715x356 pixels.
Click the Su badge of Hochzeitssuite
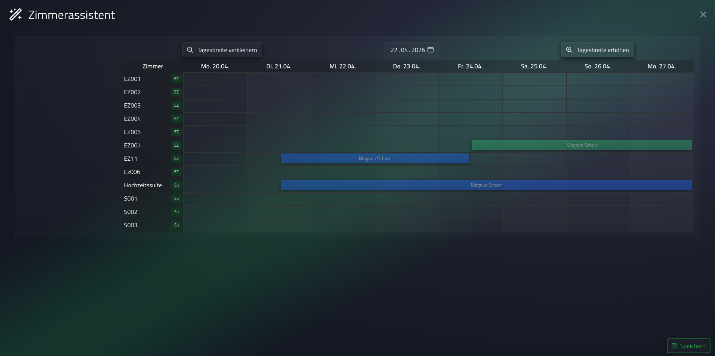pos(176,185)
